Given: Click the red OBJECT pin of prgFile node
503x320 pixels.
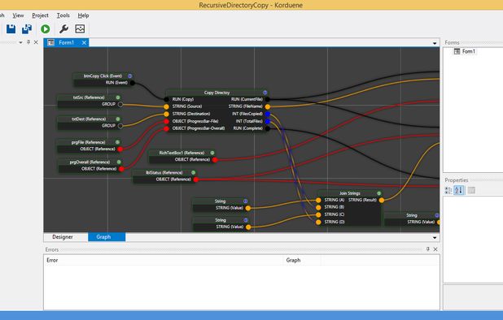Looking at the screenshot, I should (120, 149).
